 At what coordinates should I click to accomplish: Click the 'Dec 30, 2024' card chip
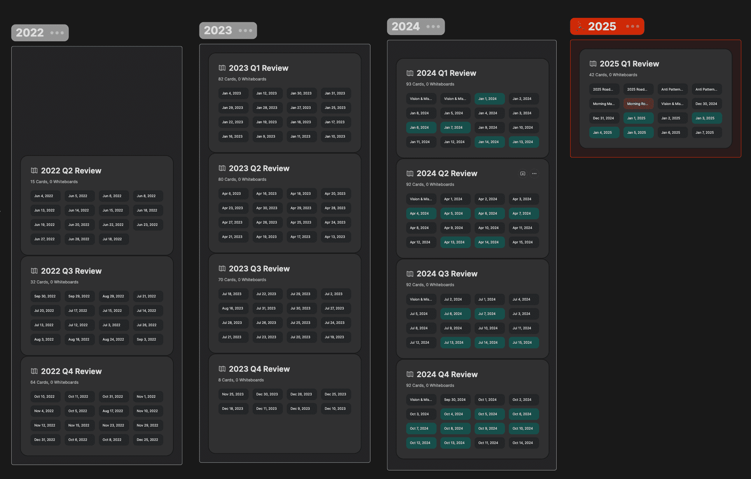(x=707, y=104)
